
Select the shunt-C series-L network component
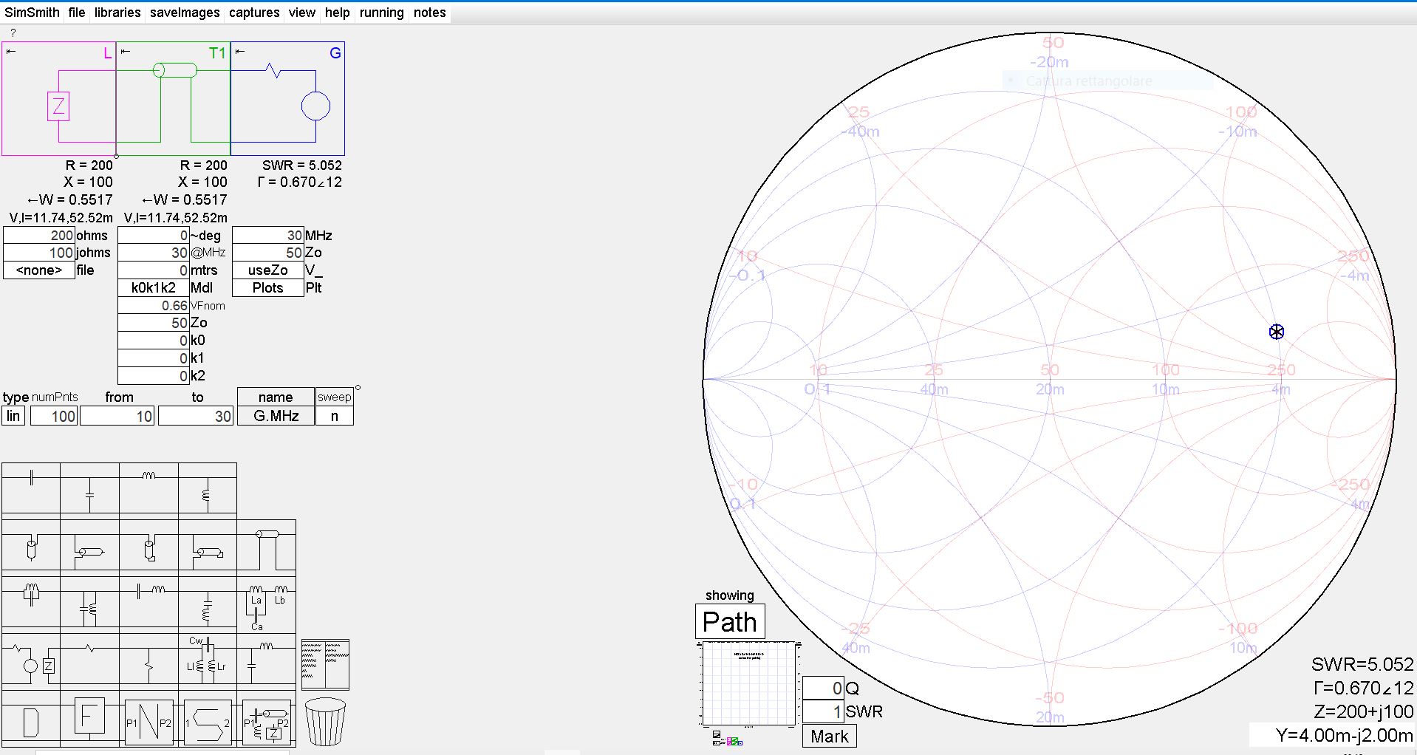click(267, 660)
